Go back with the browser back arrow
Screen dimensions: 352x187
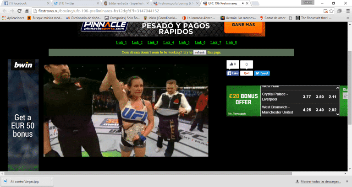[x=4, y=11]
